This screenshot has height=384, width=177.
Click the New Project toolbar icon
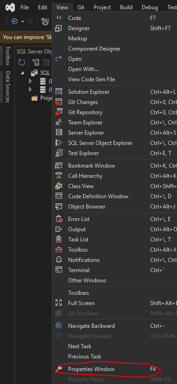tap(45, 21)
